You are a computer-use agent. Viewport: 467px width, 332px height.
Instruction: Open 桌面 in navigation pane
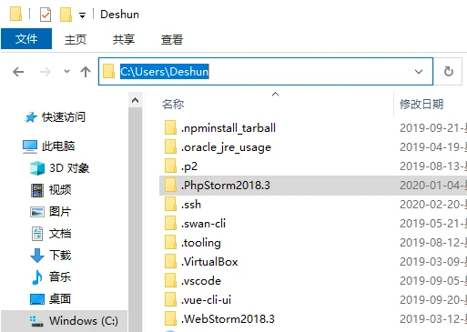(60, 299)
